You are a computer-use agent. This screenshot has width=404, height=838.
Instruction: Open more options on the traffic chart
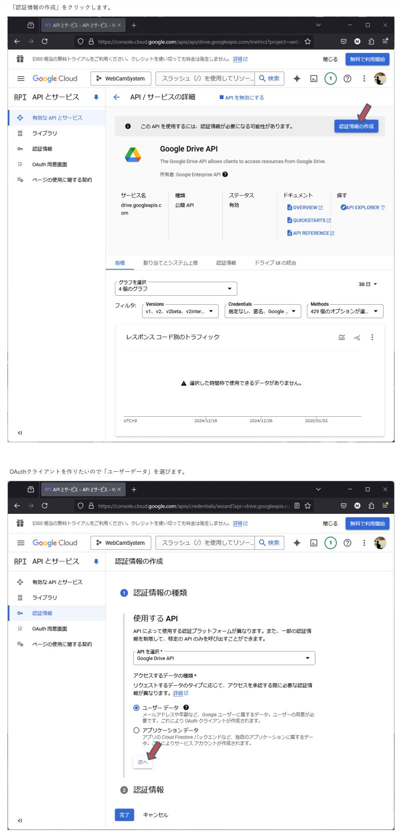372,337
